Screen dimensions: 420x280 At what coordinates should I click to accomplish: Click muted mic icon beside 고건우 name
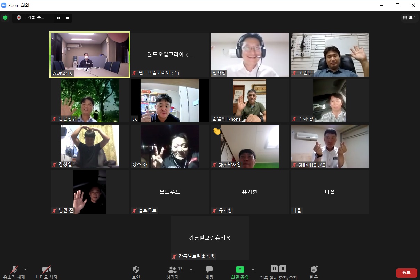click(295, 73)
